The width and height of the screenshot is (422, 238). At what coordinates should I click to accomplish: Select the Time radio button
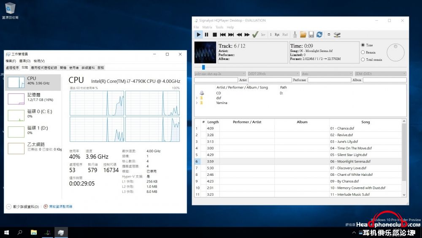coord(363,45)
